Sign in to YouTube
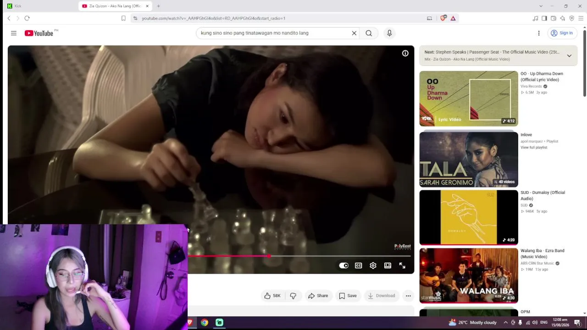Screen dimensions: 587x330 [x=562, y=33]
